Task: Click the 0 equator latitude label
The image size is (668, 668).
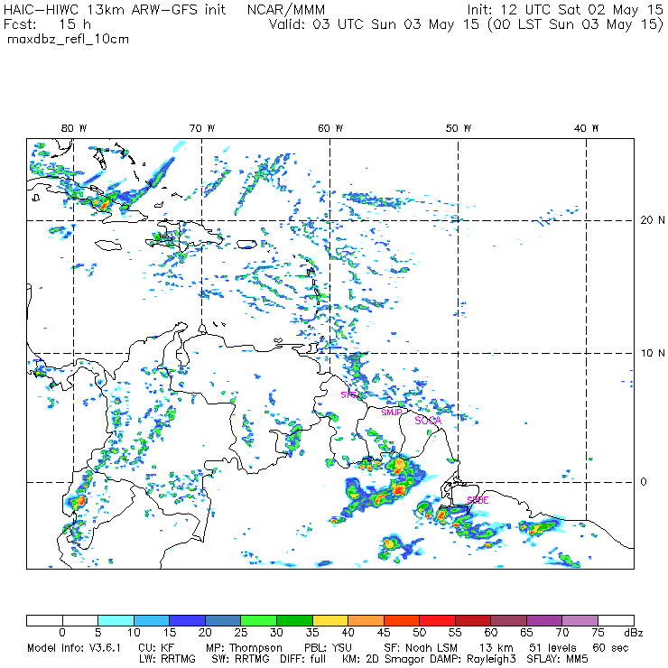Action: pyautogui.click(x=644, y=482)
